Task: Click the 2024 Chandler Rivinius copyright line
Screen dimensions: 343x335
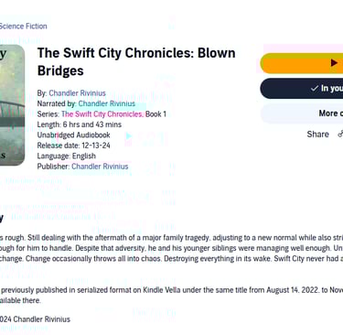Action: tap(35, 319)
